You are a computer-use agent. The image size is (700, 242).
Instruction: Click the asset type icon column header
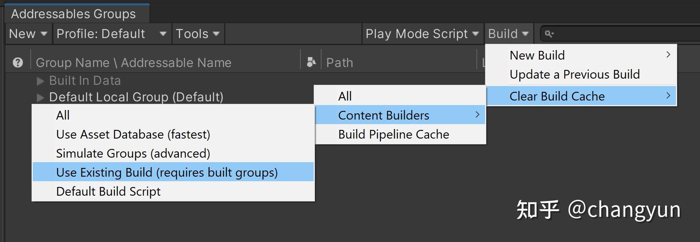tap(311, 62)
